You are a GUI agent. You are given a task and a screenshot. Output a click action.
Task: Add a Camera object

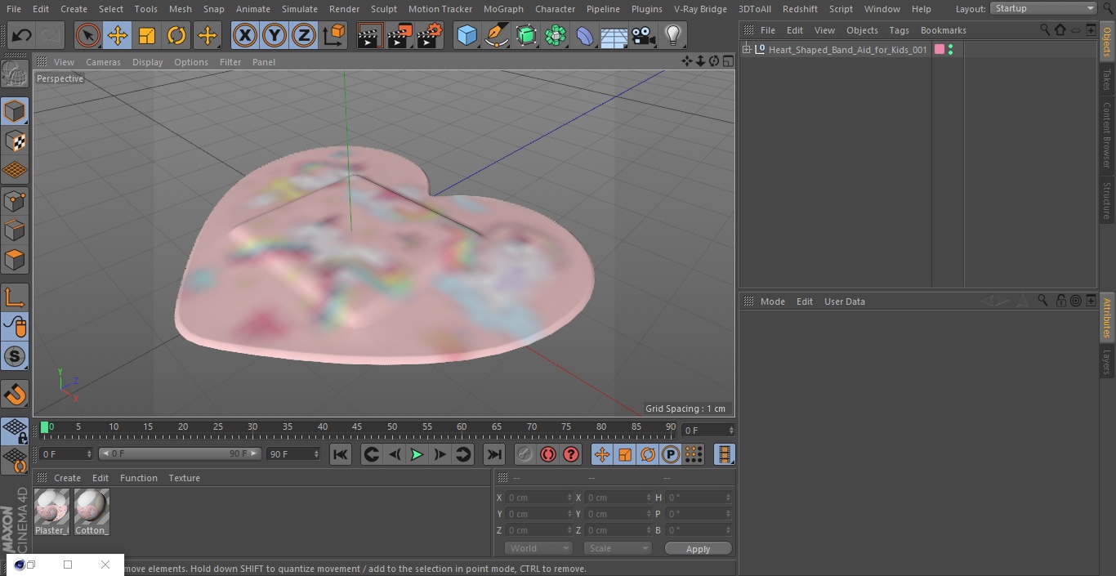tap(644, 35)
